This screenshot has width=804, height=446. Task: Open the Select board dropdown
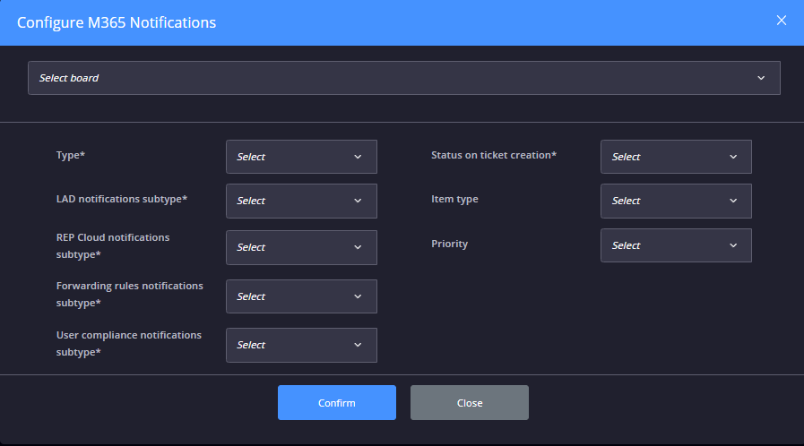[x=404, y=78]
